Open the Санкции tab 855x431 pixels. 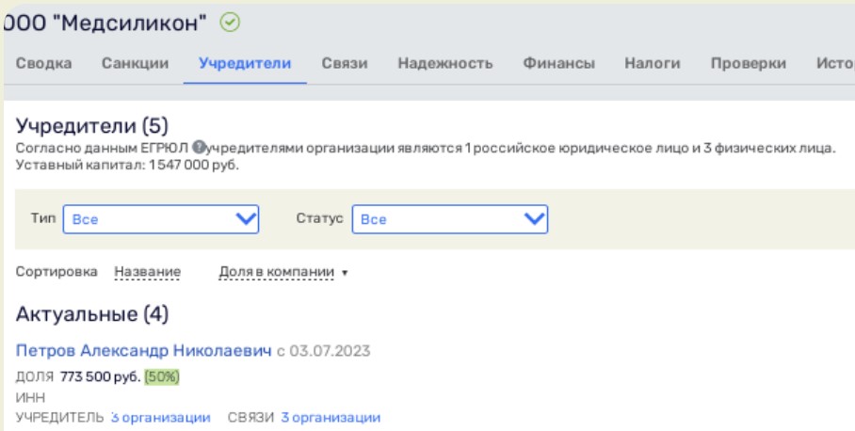click(135, 64)
